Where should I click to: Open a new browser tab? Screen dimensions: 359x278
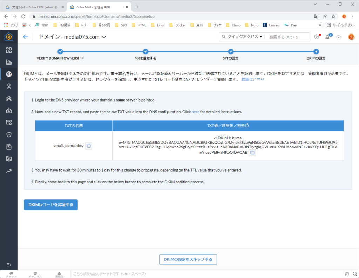pyautogui.click(x=137, y=7)
